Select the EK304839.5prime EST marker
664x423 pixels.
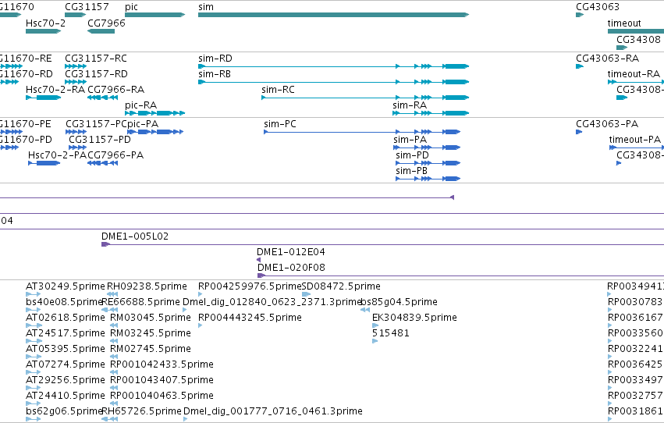tap(375, 325)
